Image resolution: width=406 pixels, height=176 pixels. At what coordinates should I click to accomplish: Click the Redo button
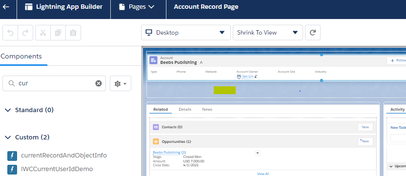point(25,33)
